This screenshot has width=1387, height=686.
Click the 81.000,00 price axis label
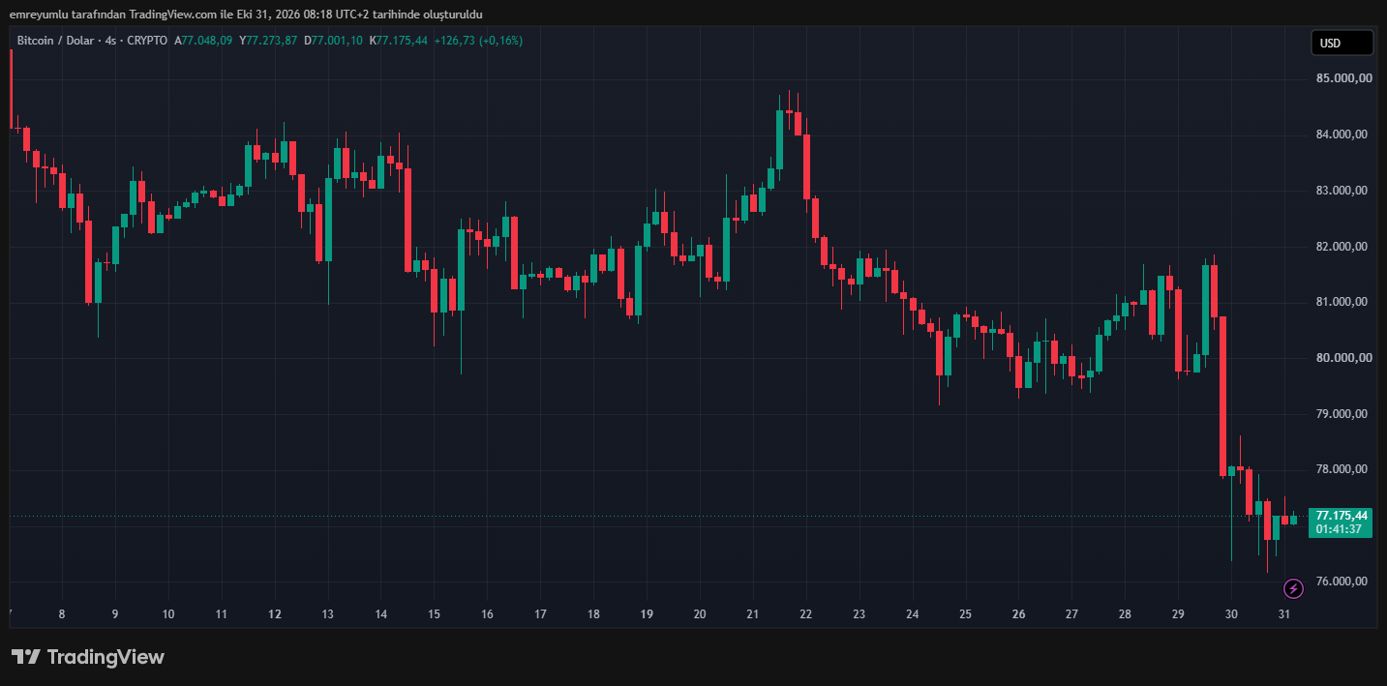(x=1342, y=302)
